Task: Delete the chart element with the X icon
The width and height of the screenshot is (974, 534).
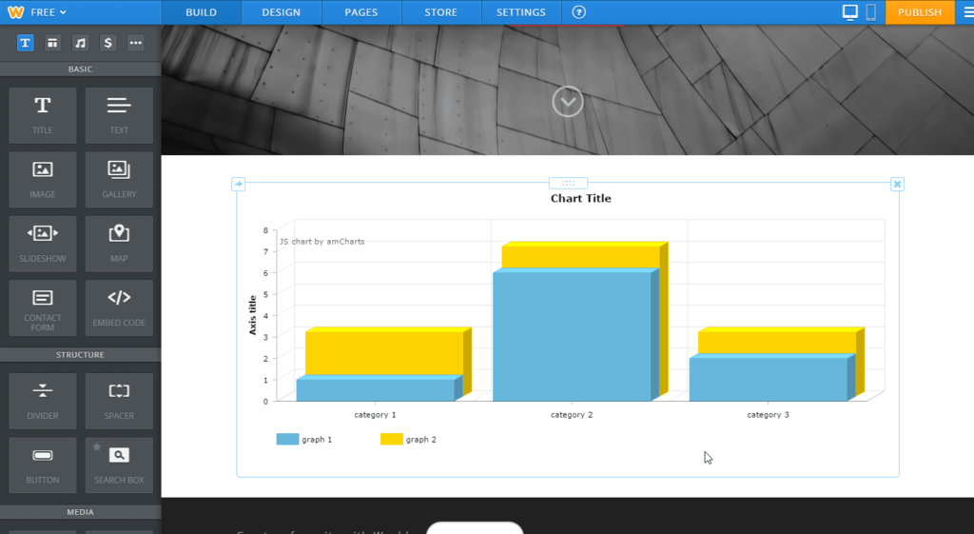Action: click(x=897, y=184)
